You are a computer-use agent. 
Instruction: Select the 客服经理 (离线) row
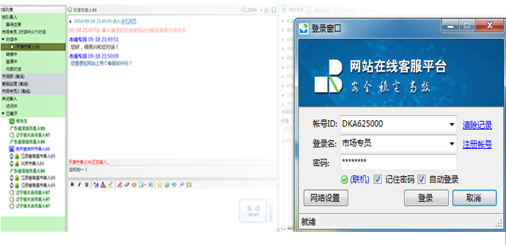click(x=33, y=83)
